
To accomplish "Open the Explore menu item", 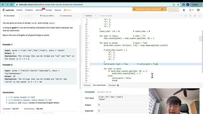I will click(x=19, y=10).
